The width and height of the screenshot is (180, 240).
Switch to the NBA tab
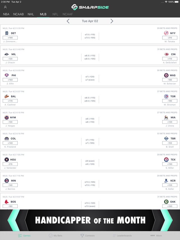click(x=6, y=14)
